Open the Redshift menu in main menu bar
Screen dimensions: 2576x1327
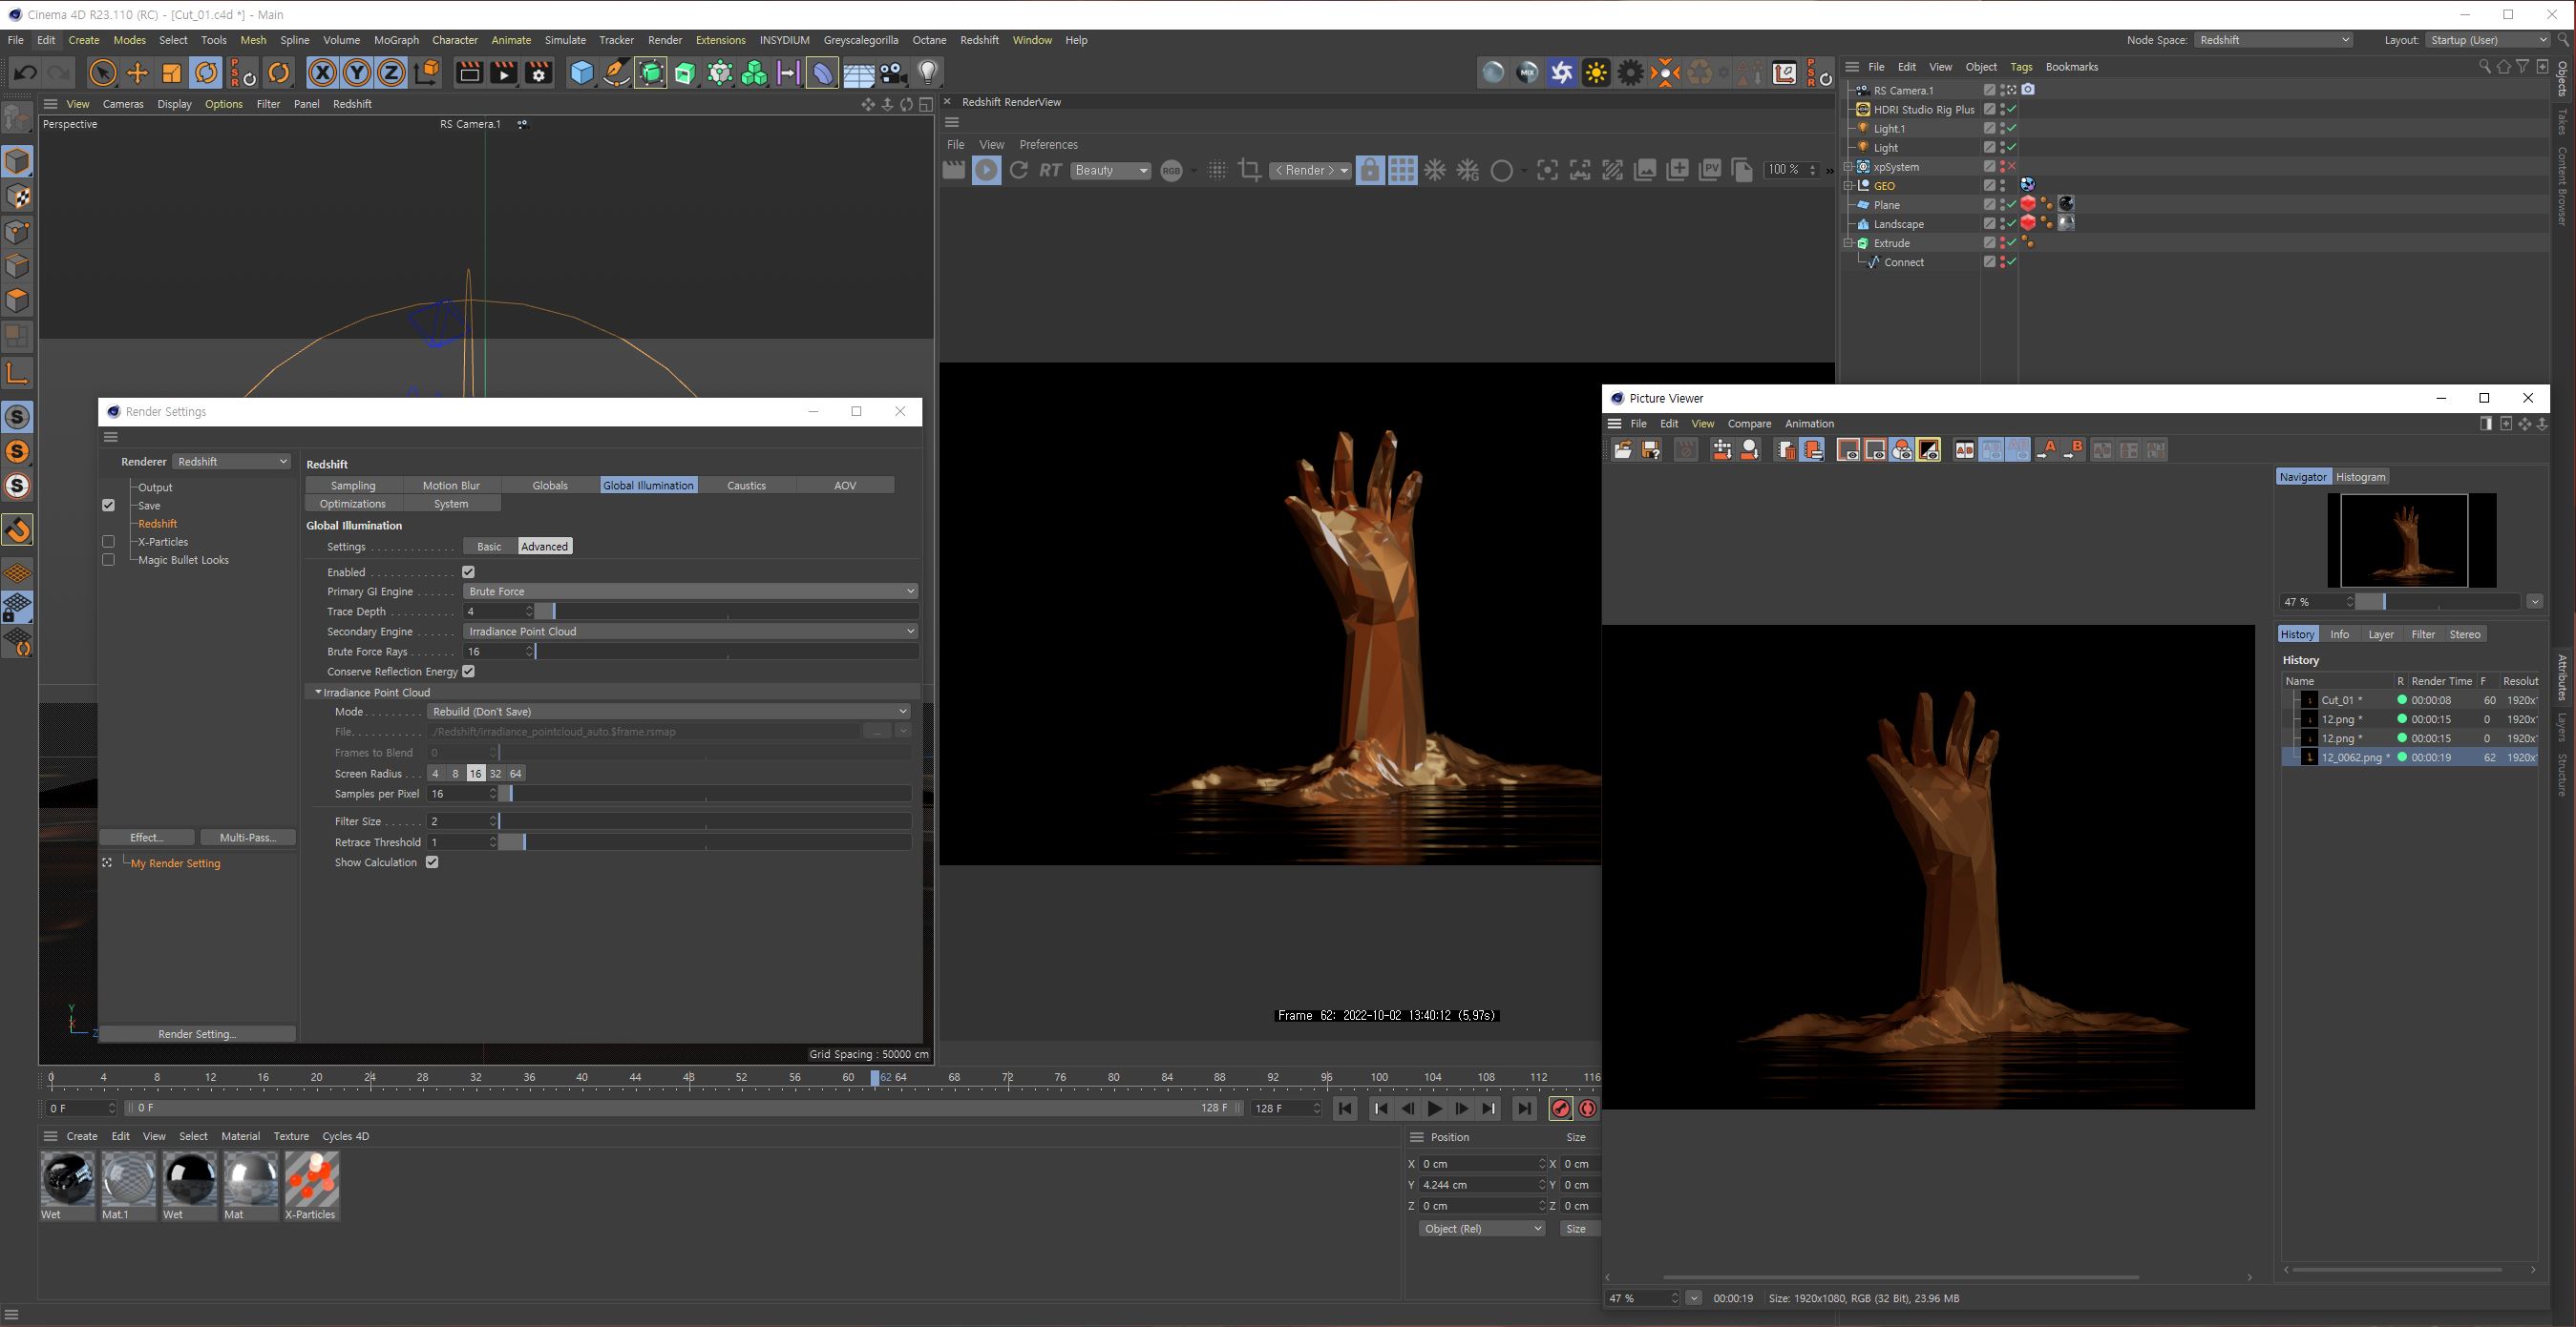point(979,40)
